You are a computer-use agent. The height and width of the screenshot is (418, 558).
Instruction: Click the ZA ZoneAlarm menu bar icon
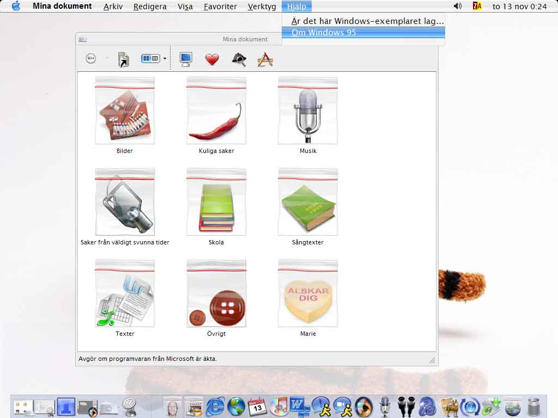coord(477,6)
